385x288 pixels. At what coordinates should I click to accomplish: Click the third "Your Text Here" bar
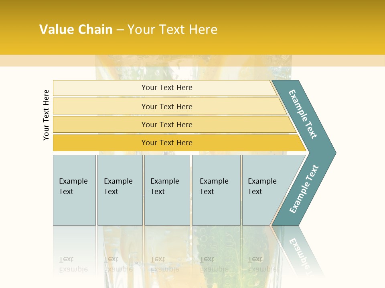tap(167, 124)
